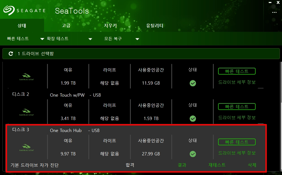The height and width of the screenshot is (175, 282).
Task: Click the '1.59 TB' used space value
Action: point(151,118)
